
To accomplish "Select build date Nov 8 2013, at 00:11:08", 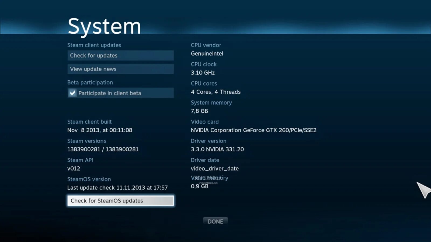I will (100, 130).
